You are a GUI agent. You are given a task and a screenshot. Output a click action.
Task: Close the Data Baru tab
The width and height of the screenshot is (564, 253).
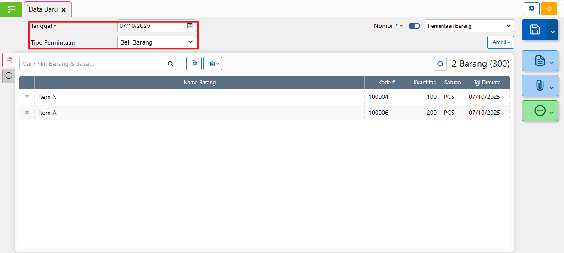coord(64,9)
